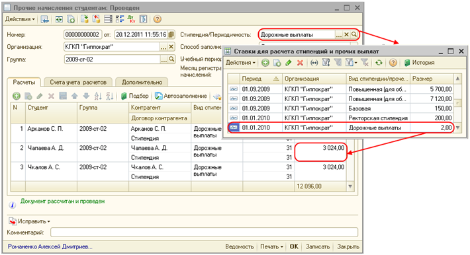Open Действия menu in Ставки window
This screenshot has width=470, height=255.
click(x=240, y=63)
